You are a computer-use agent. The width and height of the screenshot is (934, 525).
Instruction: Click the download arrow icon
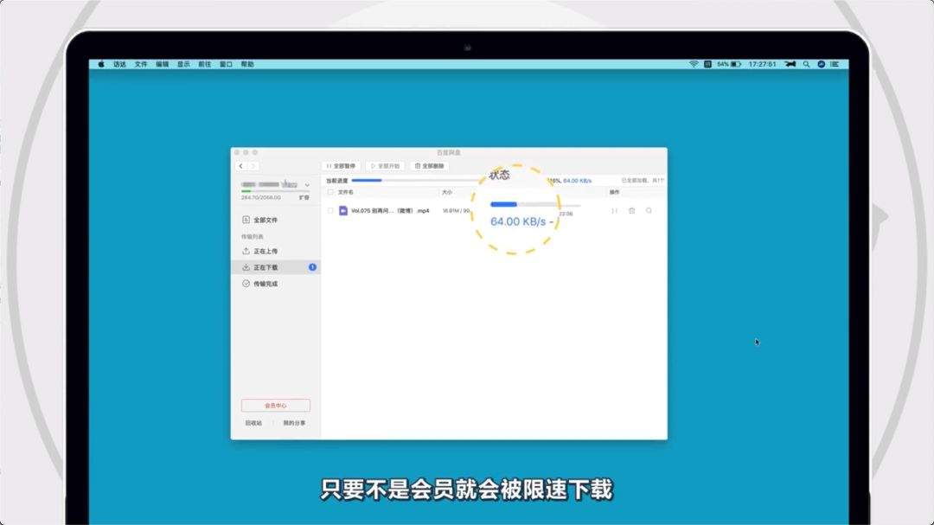(x=246, y=267)
